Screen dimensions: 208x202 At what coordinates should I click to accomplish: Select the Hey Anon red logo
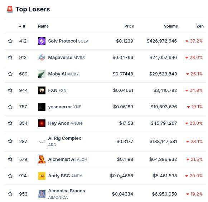tap(42, 123)
